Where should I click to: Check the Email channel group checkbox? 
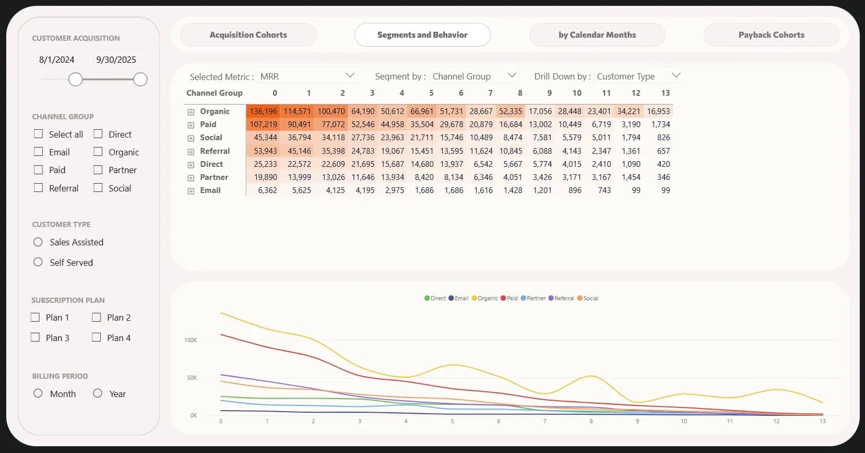click(x=38, y=152)
